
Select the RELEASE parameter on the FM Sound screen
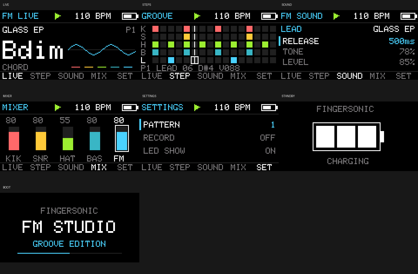(348, 41)
